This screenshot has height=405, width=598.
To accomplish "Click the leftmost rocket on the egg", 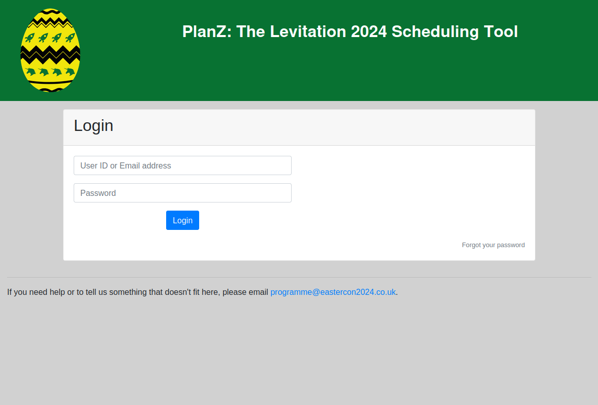I will tap(30, 38).
